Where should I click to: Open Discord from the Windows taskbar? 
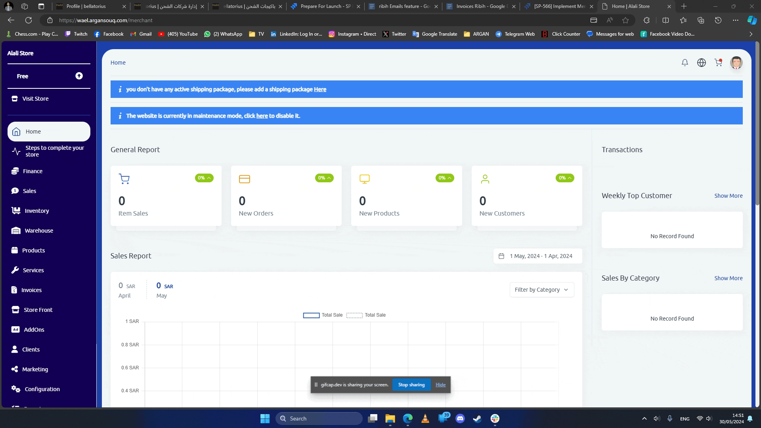[x=460, y=418]
